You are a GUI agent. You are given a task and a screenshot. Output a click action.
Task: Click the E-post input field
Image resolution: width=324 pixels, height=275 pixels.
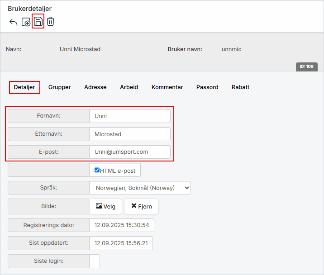[129, 152]
